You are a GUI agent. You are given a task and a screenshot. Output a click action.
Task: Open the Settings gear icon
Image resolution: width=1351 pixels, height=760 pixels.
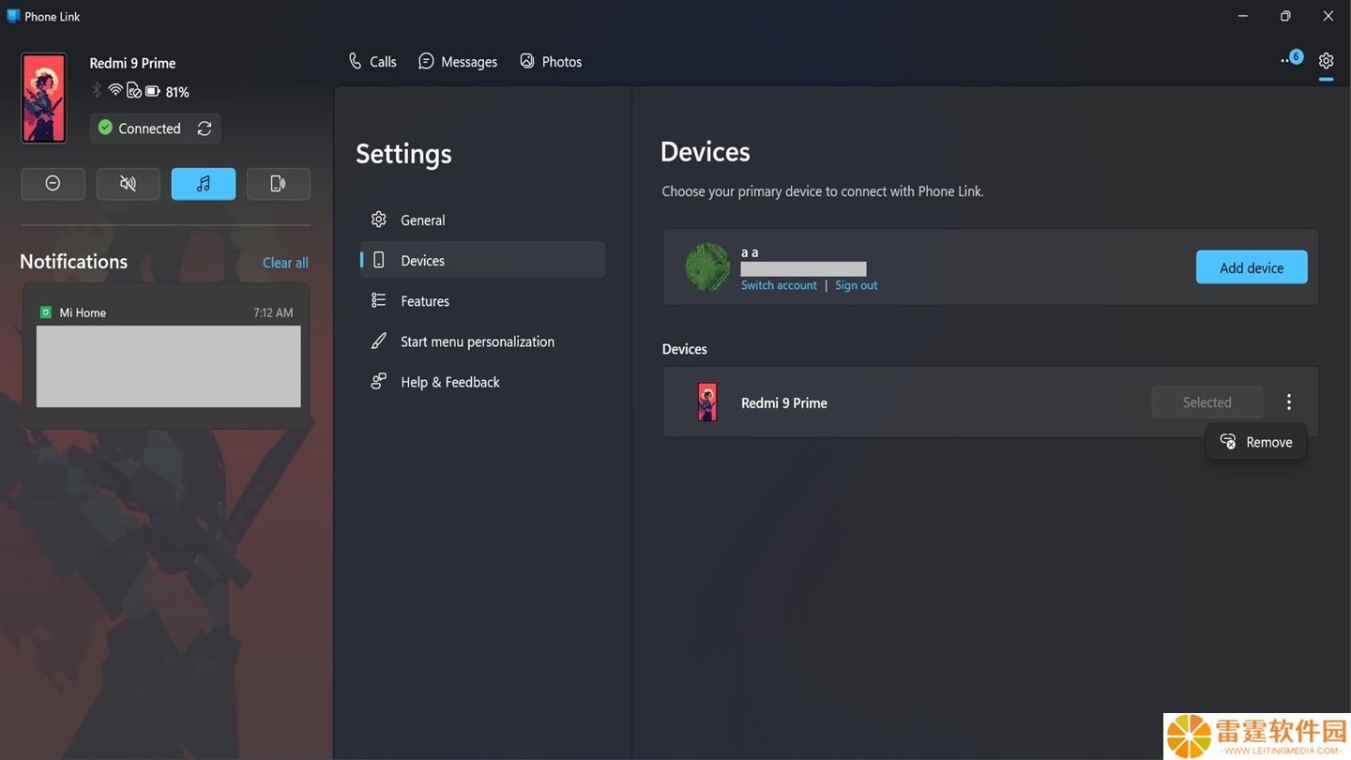[x=1326, y=61]
